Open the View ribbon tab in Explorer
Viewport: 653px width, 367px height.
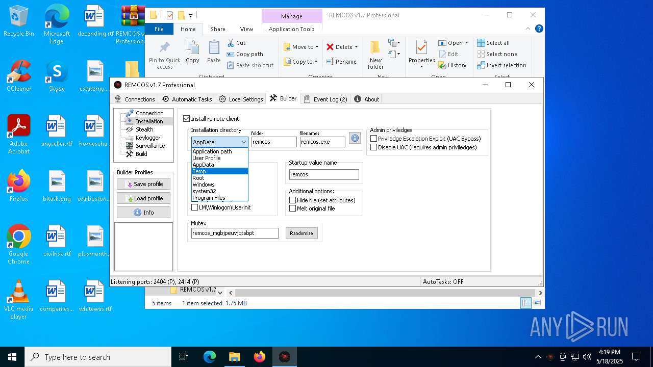(x=246, y=29)
